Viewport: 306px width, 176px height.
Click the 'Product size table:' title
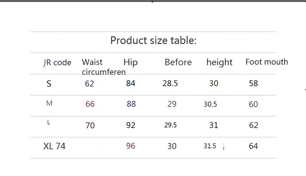153,41
